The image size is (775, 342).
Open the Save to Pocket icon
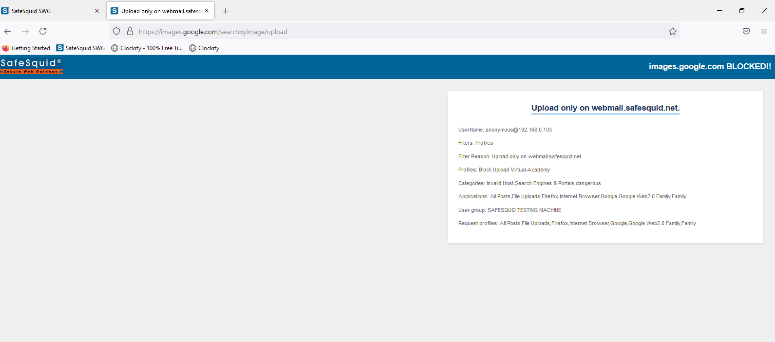(x=746, y=32)
